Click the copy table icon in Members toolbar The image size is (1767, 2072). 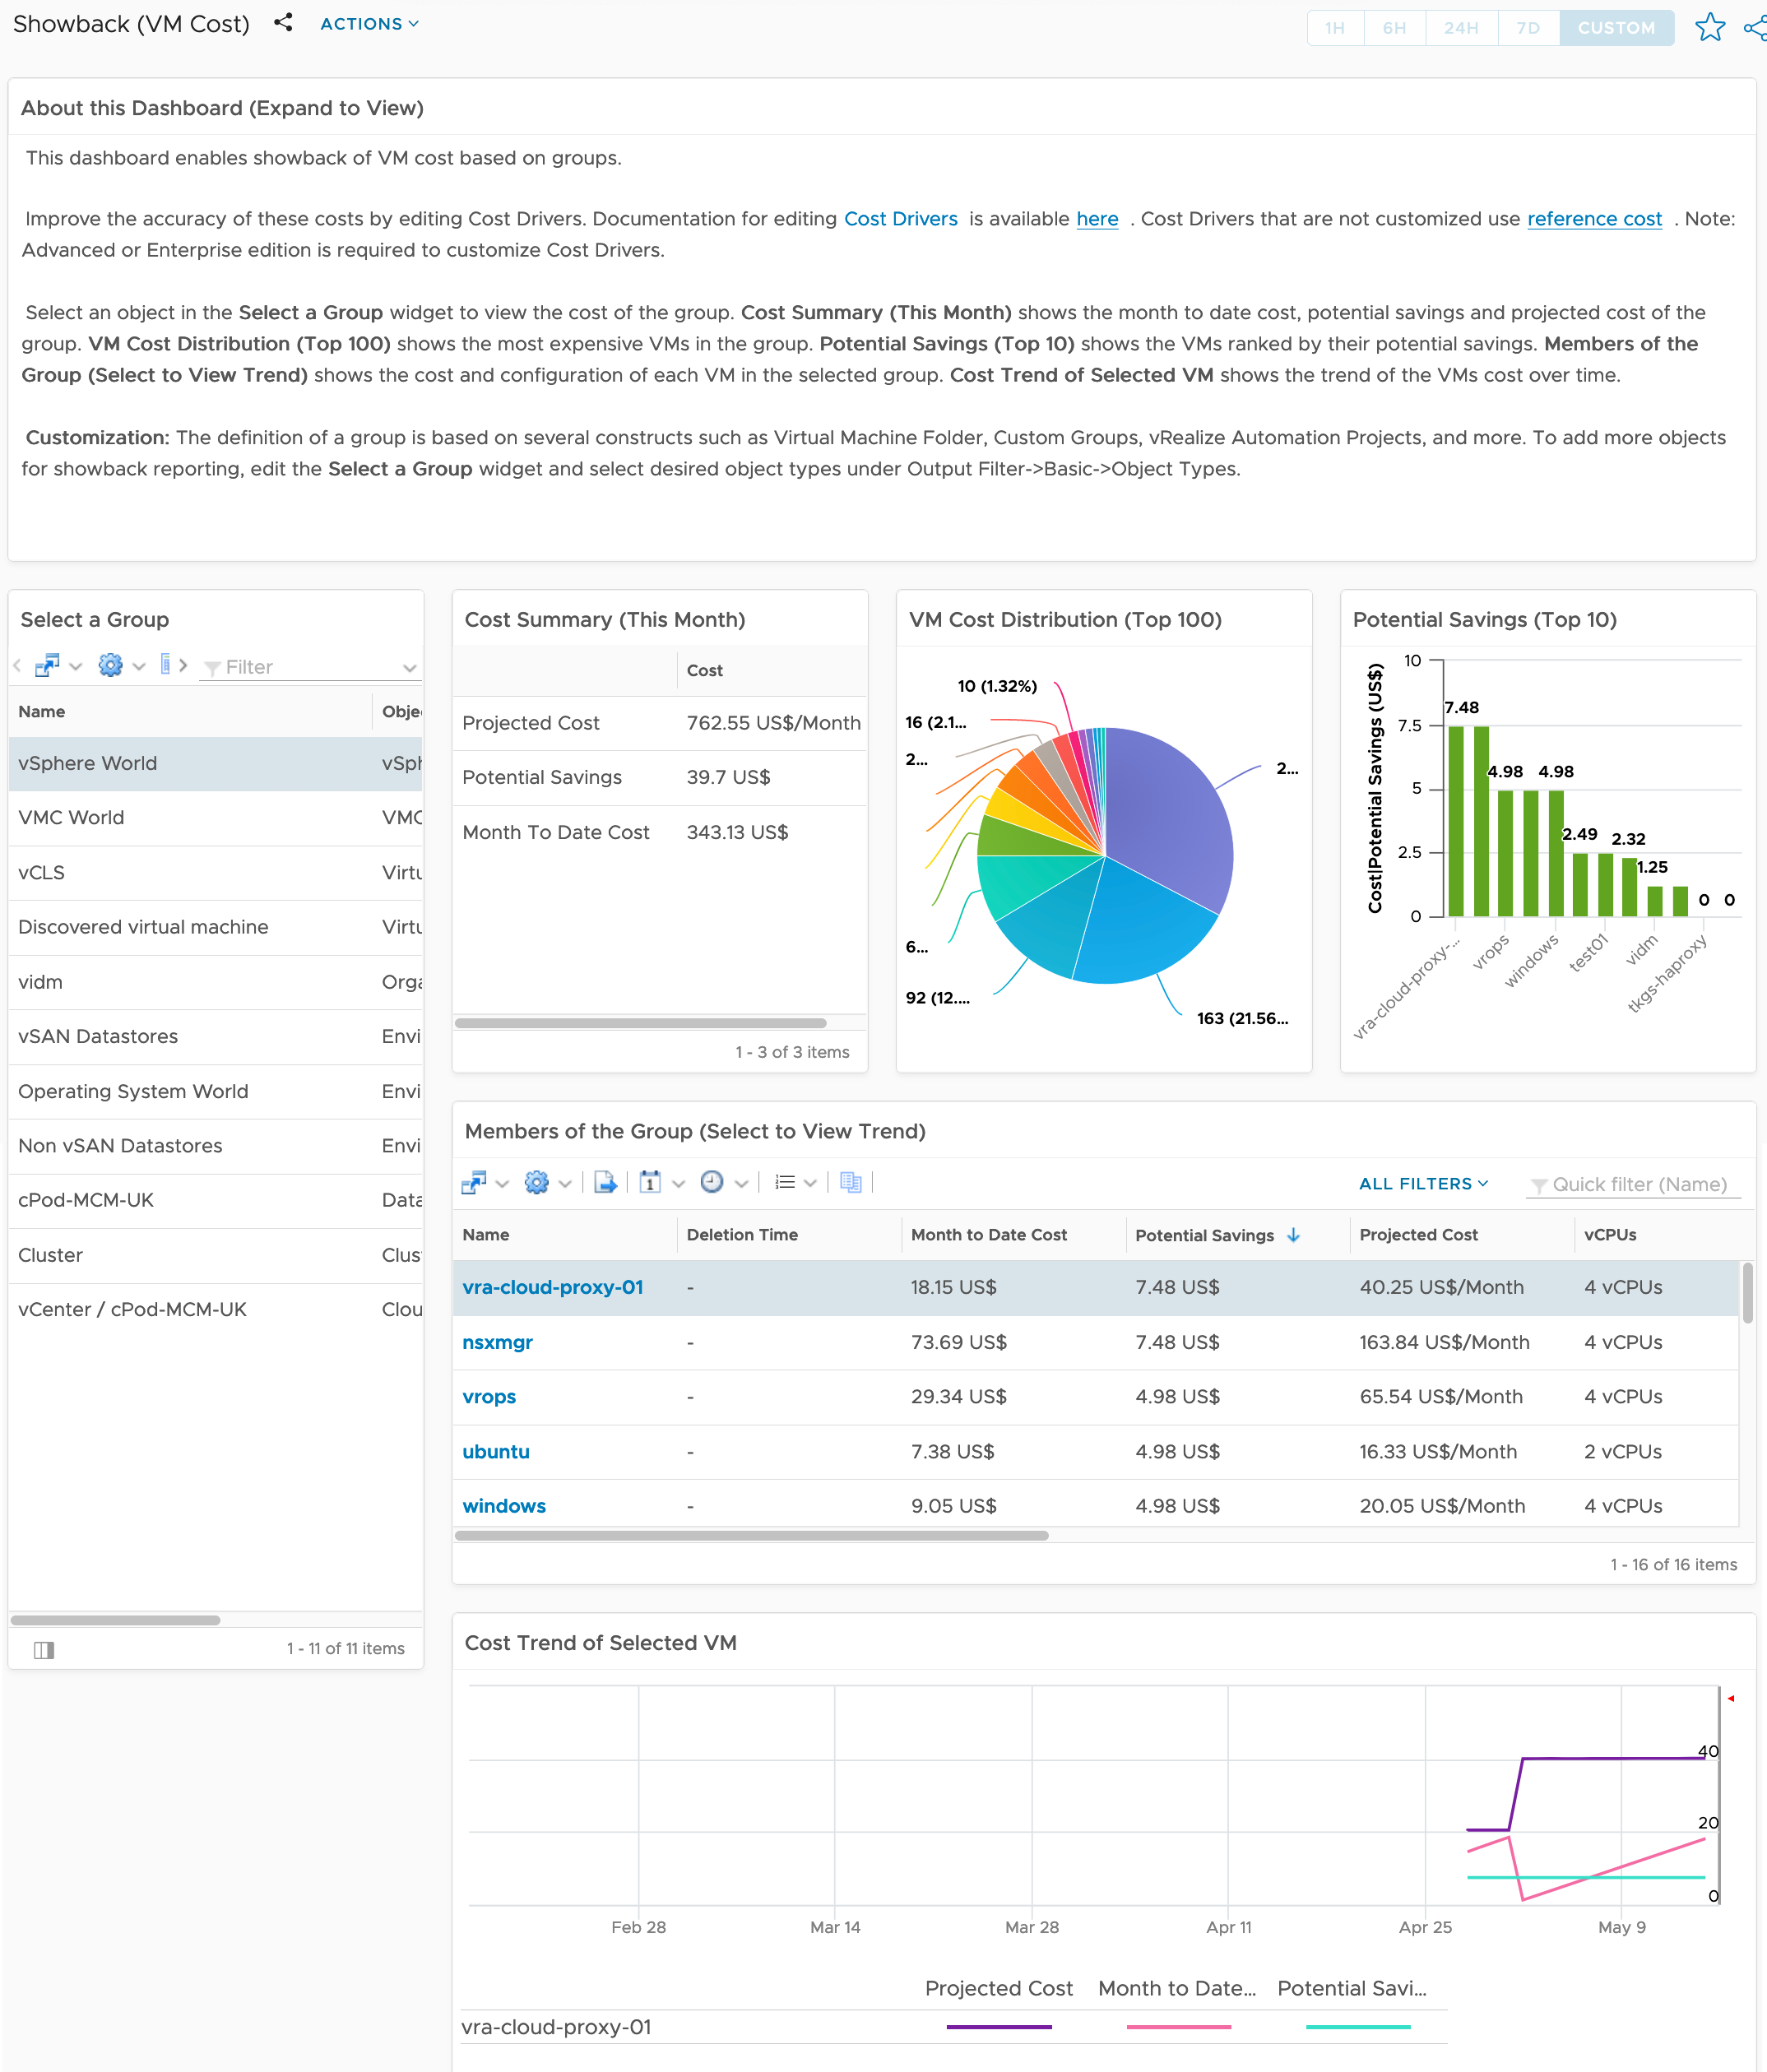tap(851, 1183)
